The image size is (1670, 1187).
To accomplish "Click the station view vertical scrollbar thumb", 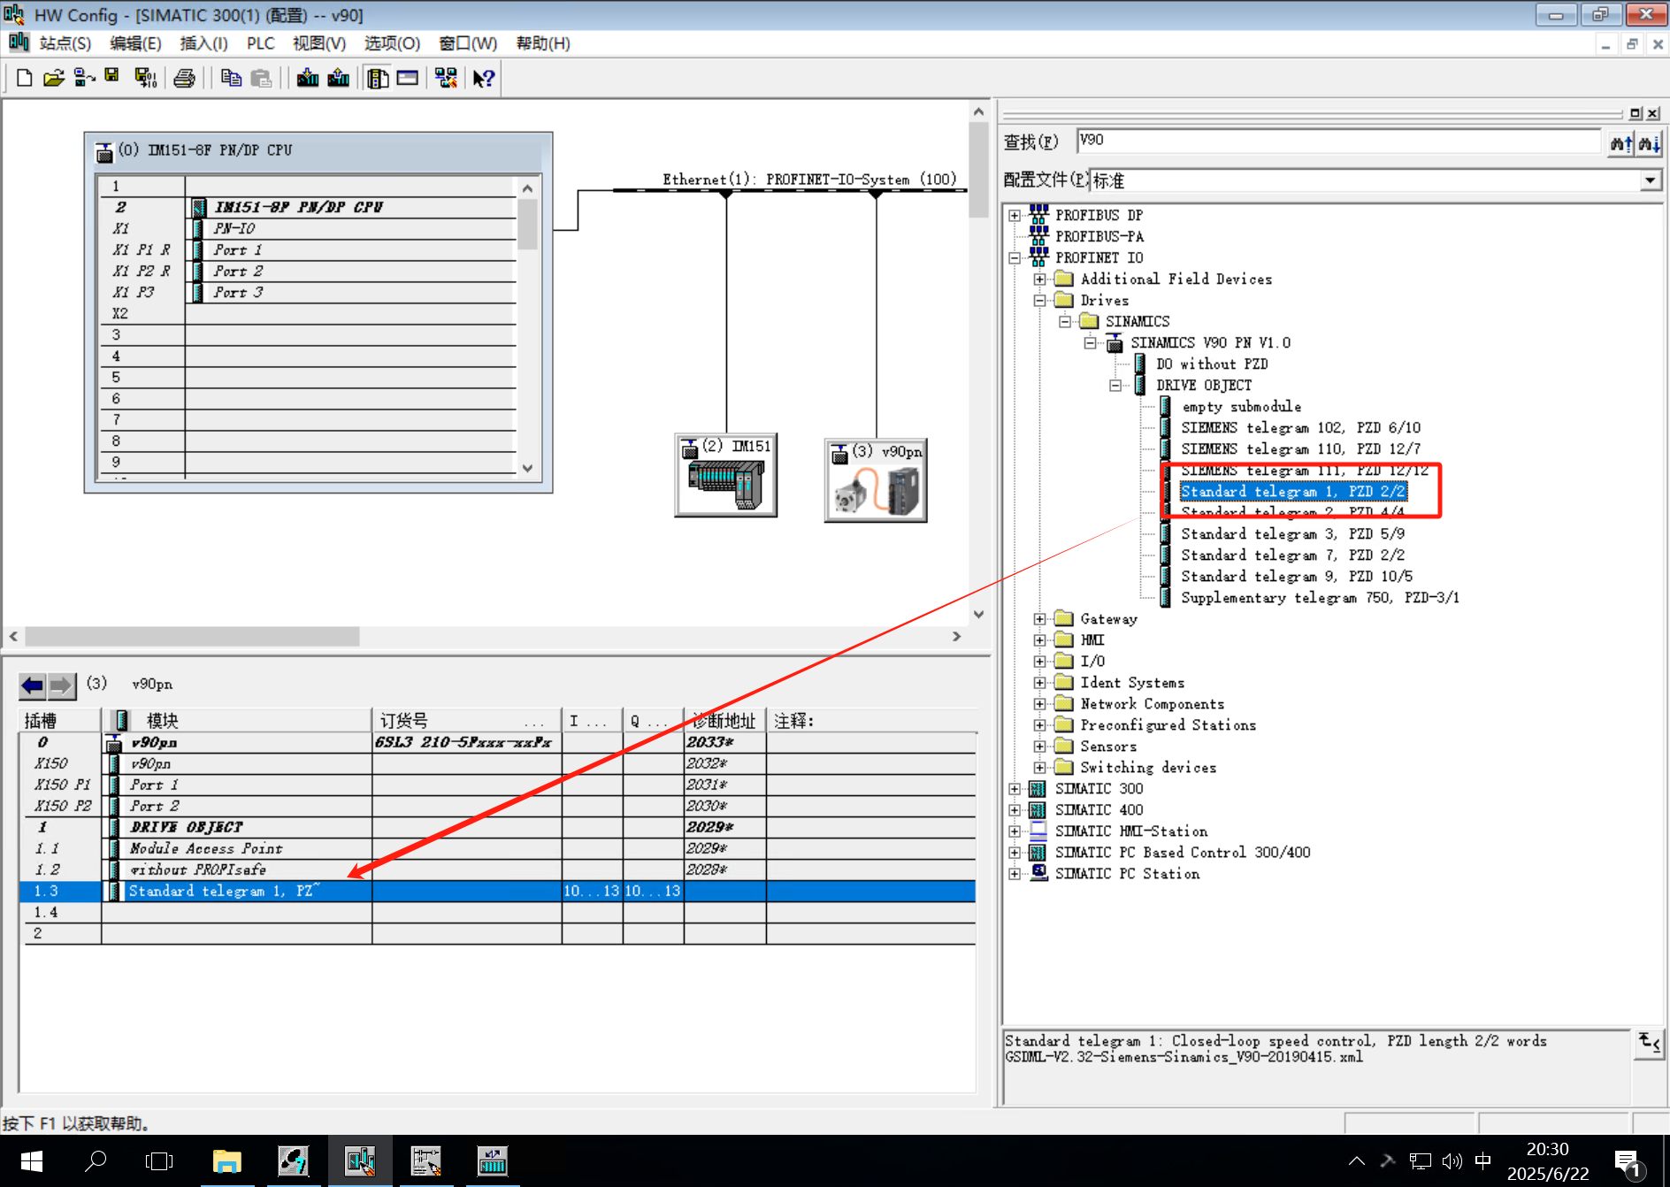I will tap(978, 170).
